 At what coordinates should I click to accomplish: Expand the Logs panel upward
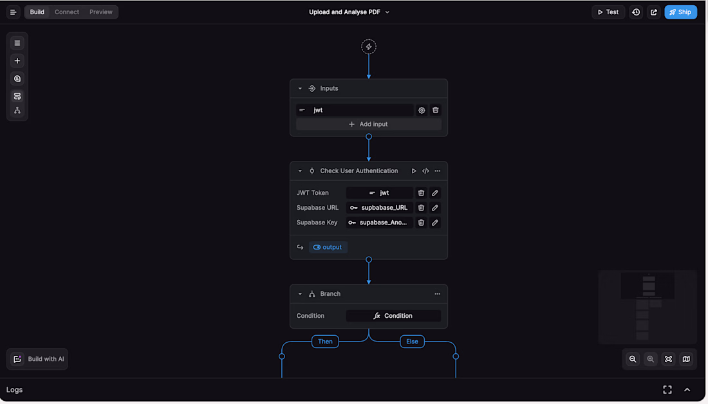click(687, 390)
